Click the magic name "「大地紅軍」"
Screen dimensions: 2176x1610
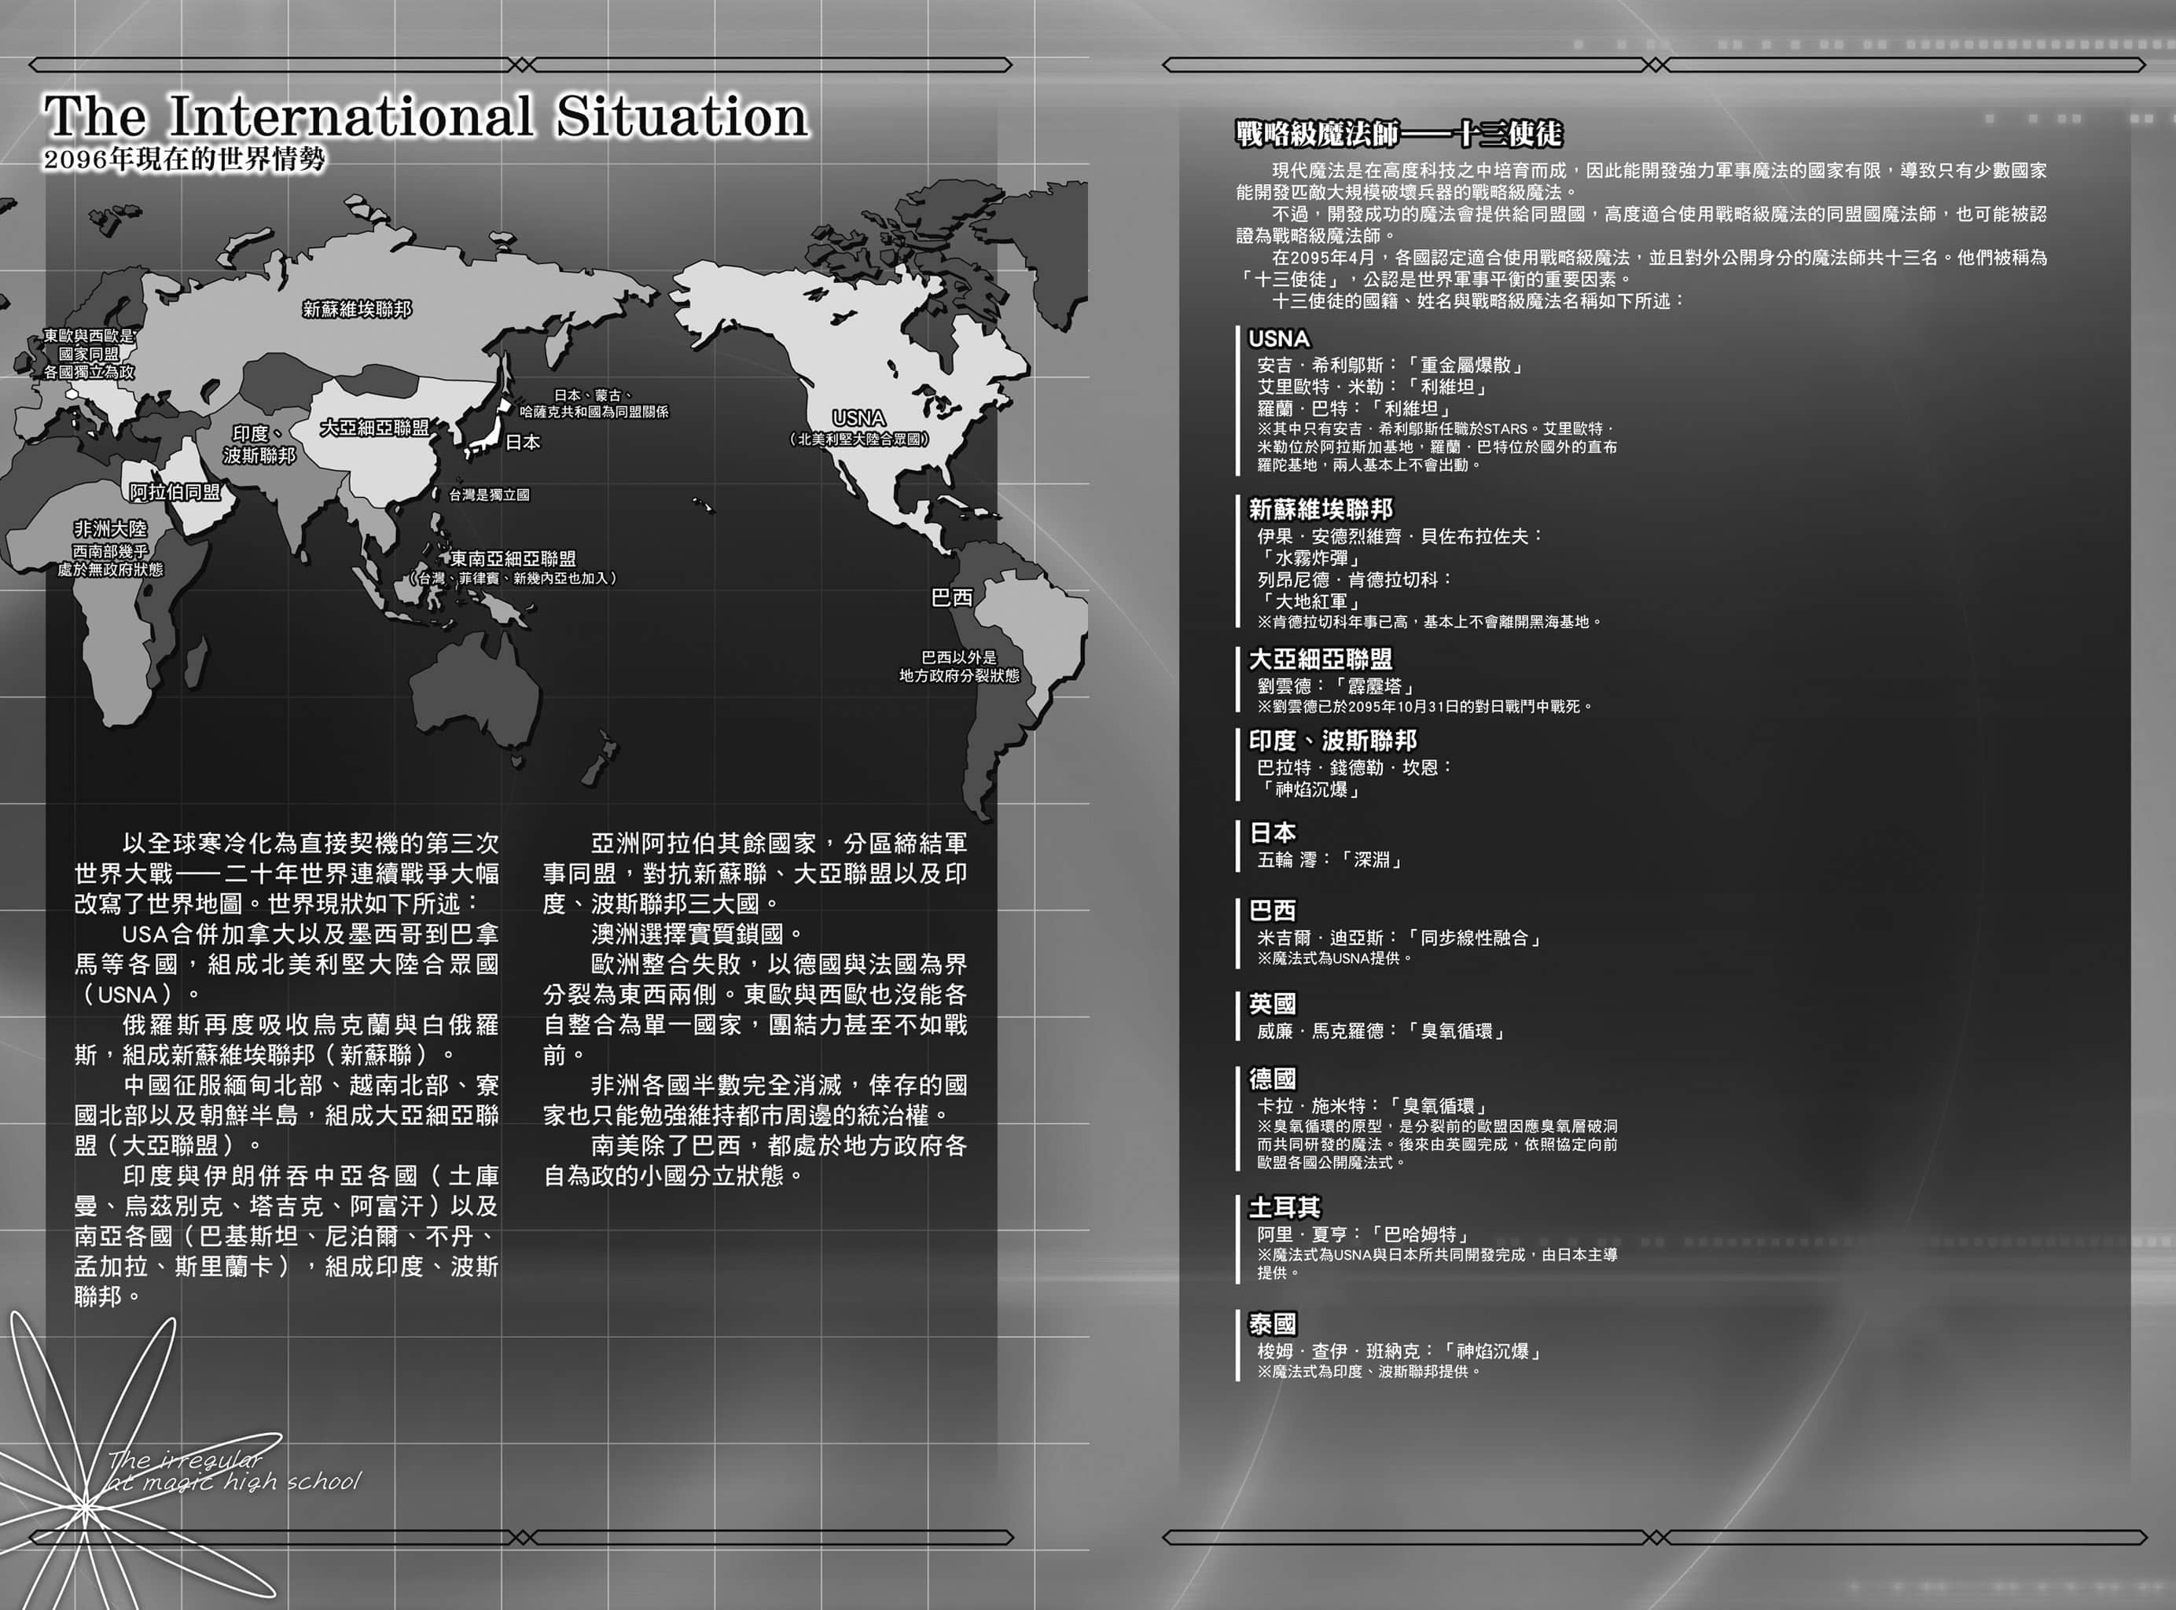click(1309, 601)
